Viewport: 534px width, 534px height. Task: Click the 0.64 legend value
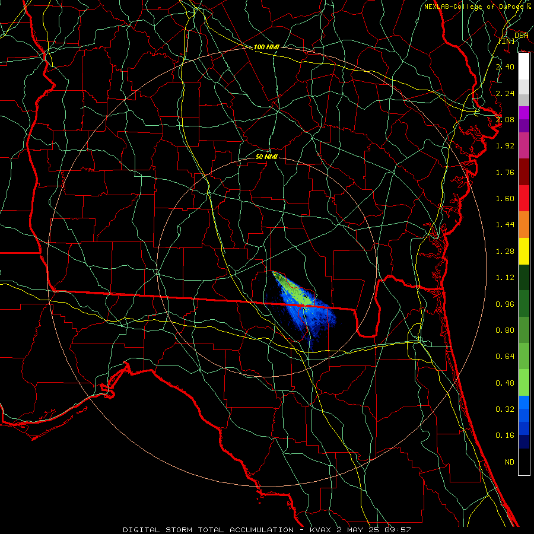(505, 357)
